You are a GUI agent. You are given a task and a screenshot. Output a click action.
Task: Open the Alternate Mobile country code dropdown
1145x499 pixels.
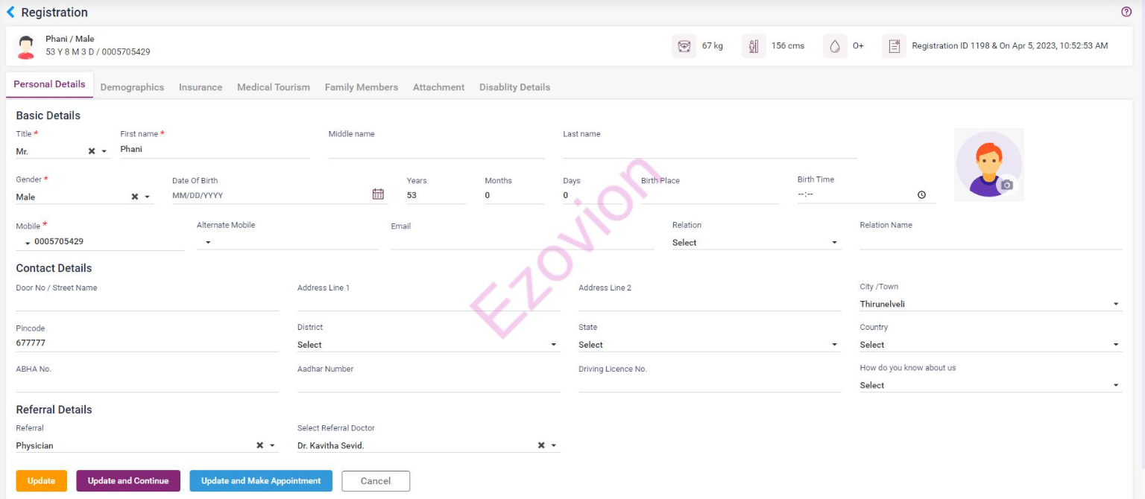click(208, 243)
